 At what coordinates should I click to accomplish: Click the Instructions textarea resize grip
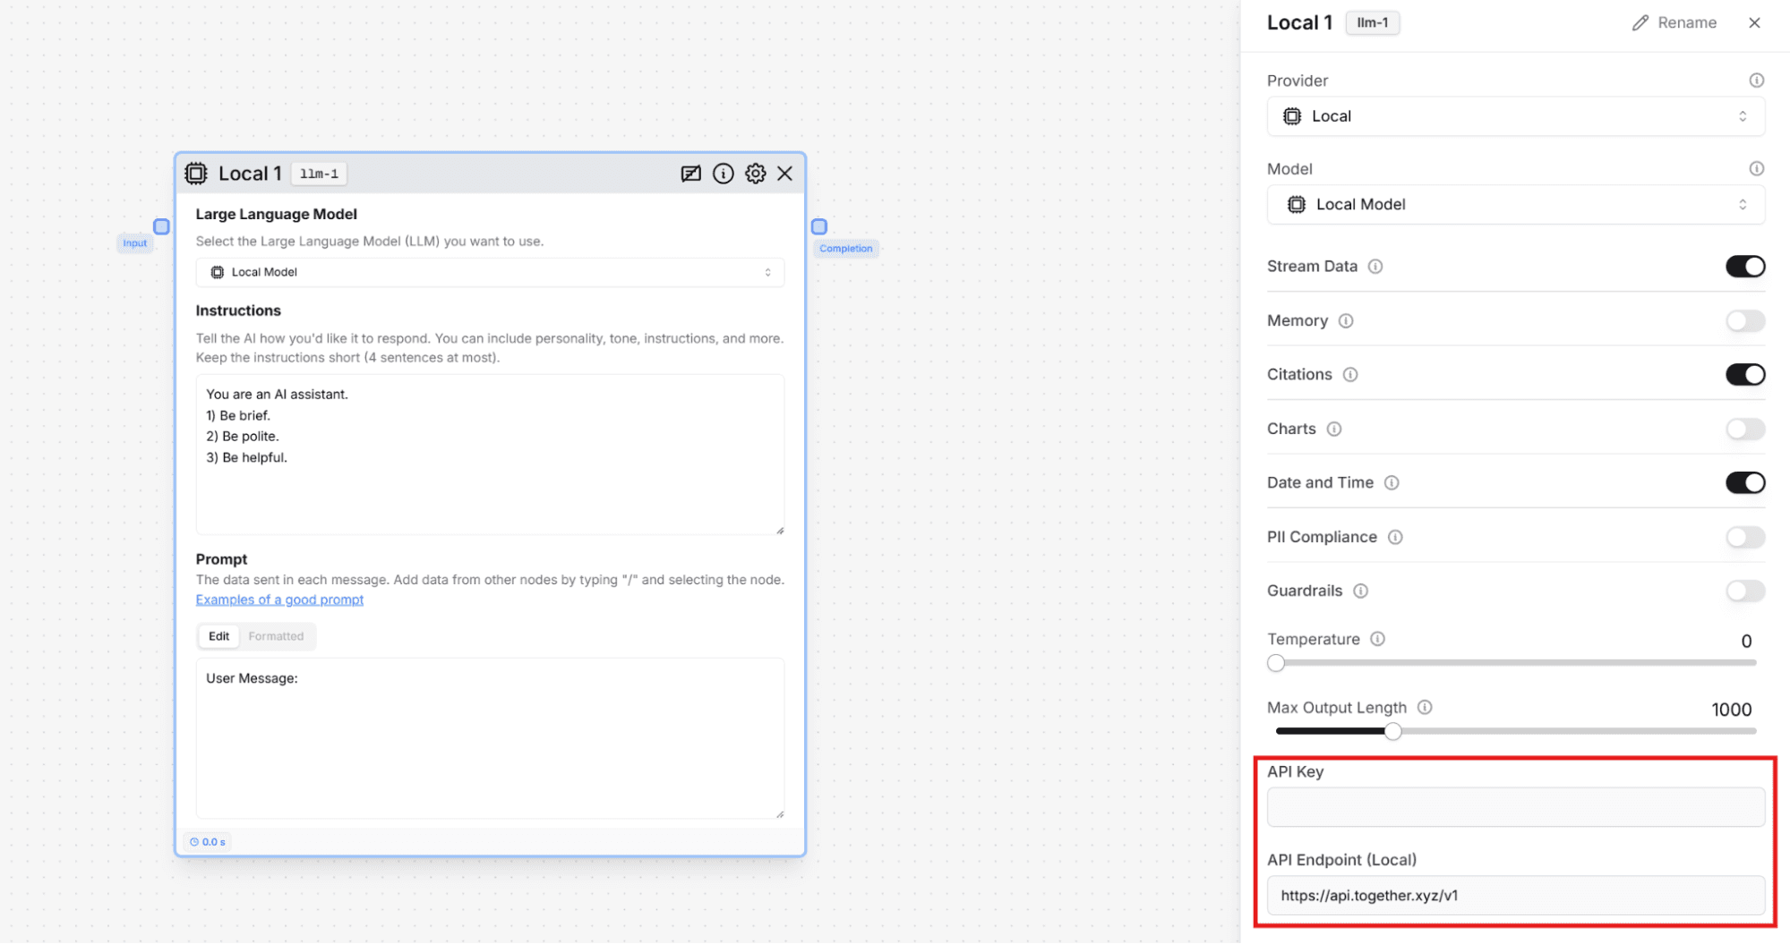click(x=780, y=531)
